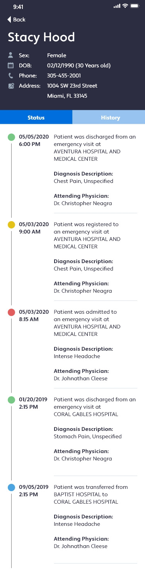Select green marker for 05/05/2020 discharge

tap(12, 137)
